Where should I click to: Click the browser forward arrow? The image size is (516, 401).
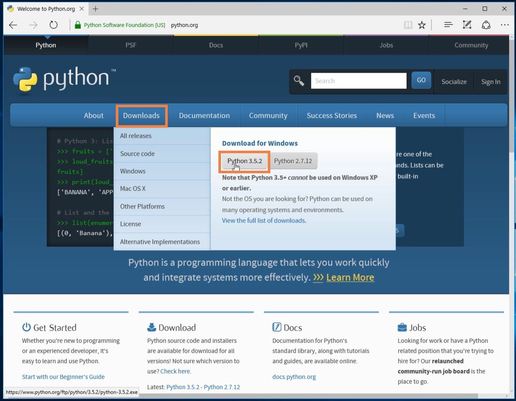33,25
